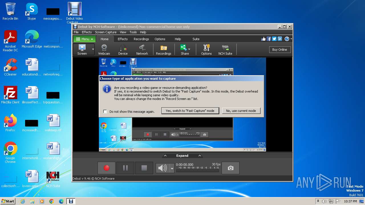Click the Buy Online button
The height and width of the screenshot is (205, 365).
coord(279,50)
